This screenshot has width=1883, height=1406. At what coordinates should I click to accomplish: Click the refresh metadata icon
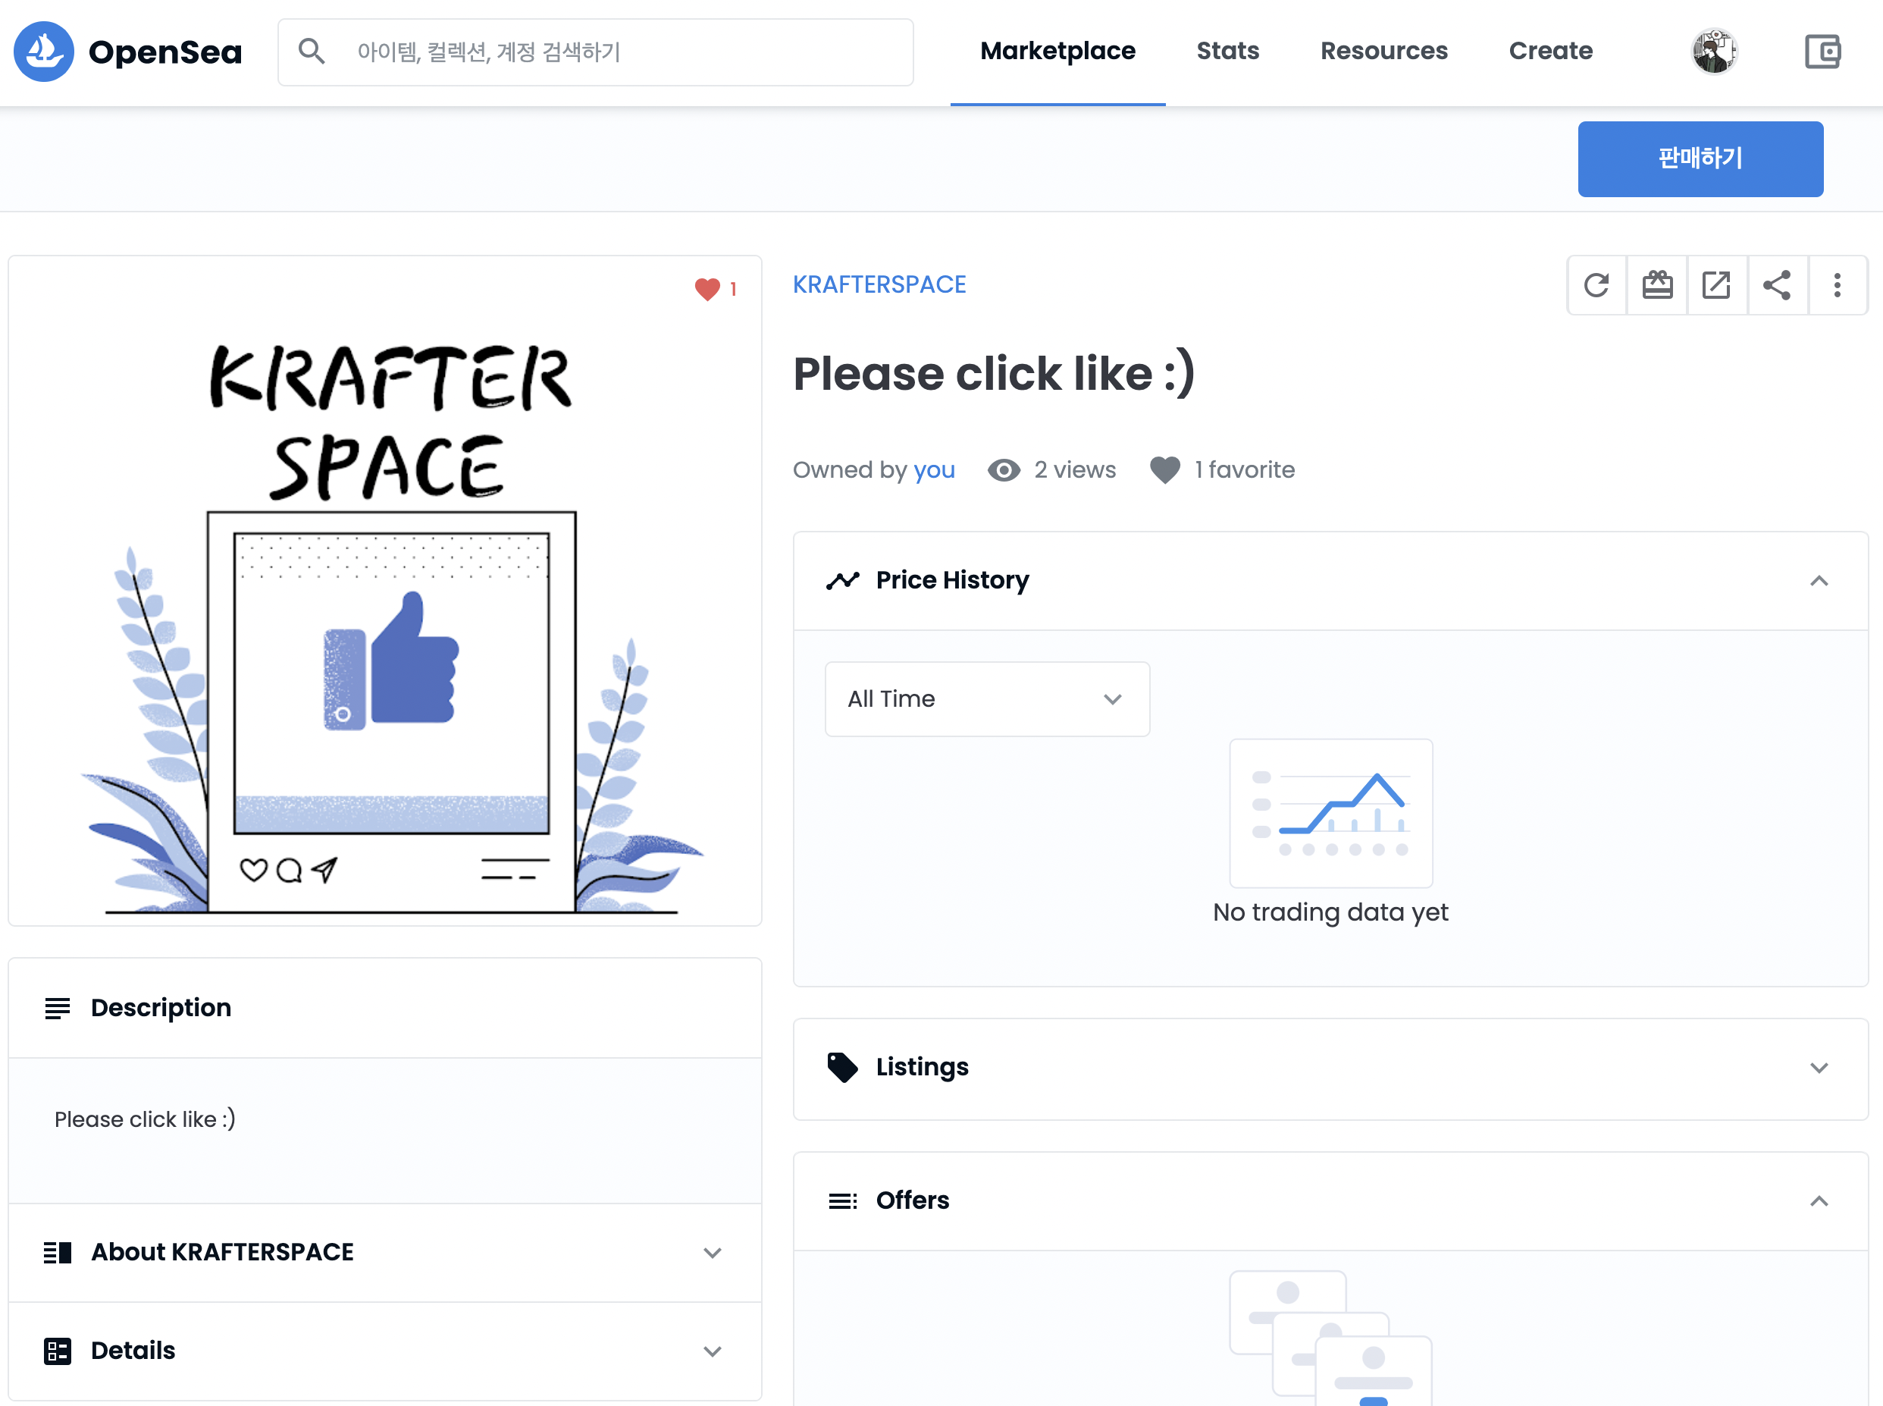tap(1596, 285)
